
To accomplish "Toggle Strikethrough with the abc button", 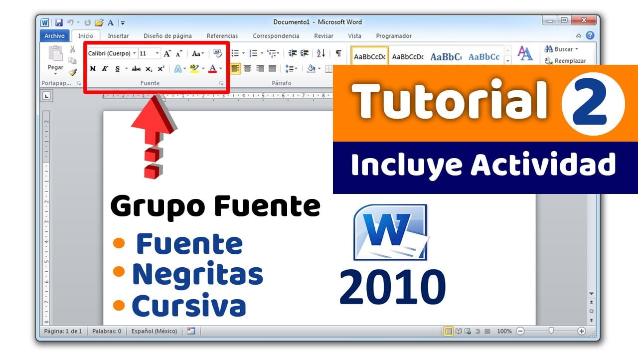I will (x=136, y=69).
